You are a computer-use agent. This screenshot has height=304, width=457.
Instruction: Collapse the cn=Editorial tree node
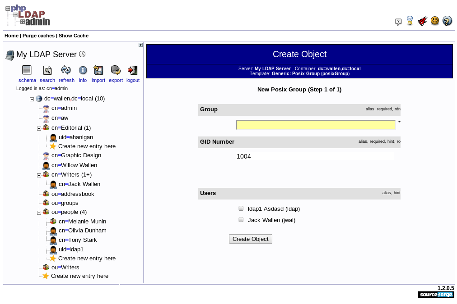pos(39,128)
